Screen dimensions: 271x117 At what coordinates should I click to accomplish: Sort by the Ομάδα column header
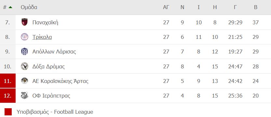[29, 7]
